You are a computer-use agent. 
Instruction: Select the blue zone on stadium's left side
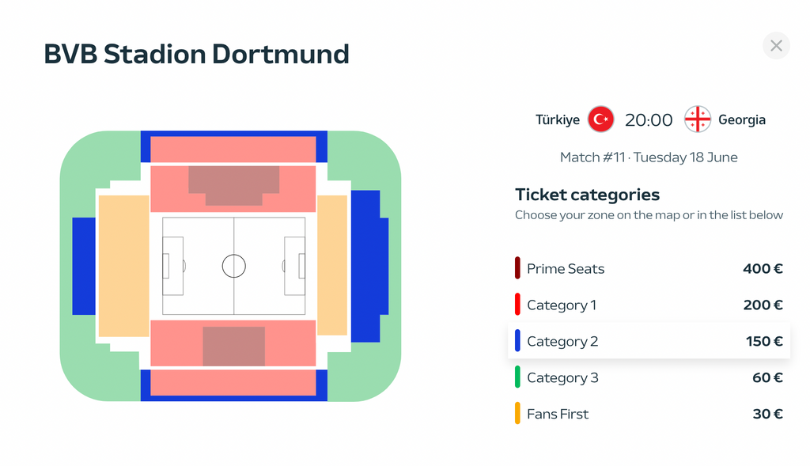coord(84,266)
